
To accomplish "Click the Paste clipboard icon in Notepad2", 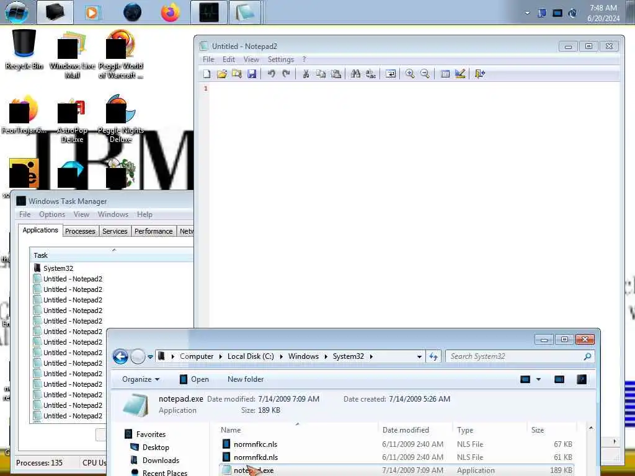I will [x=335, y=74].
